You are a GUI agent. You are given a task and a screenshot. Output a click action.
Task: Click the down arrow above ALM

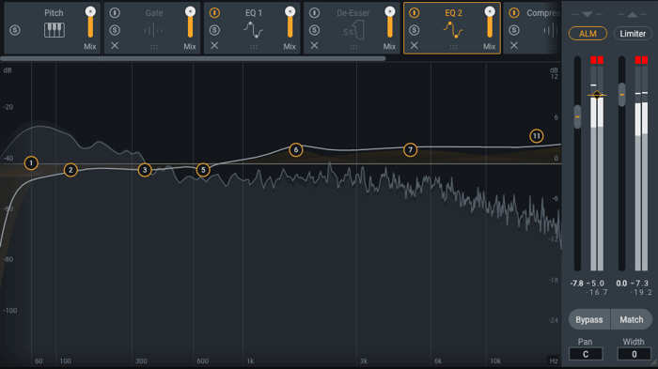tap(587, 14)
